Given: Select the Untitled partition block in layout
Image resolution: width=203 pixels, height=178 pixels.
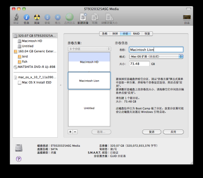Looking at the screenshot, I should click(89, 108).
